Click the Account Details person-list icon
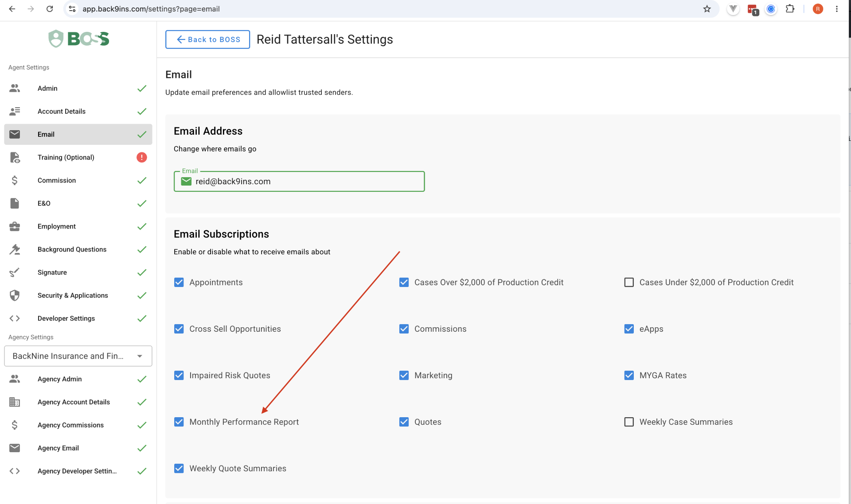The width and height of the screenshot is (851, 504). pos(15,111)
